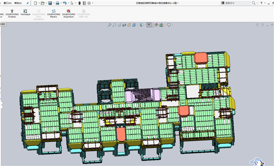Switch to the MBD tab
Screen dimensions: 274x166
(x=3, y=24)
